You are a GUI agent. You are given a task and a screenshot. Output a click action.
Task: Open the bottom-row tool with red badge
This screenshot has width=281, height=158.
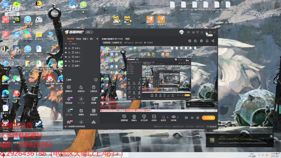click(x=69, y=122)
